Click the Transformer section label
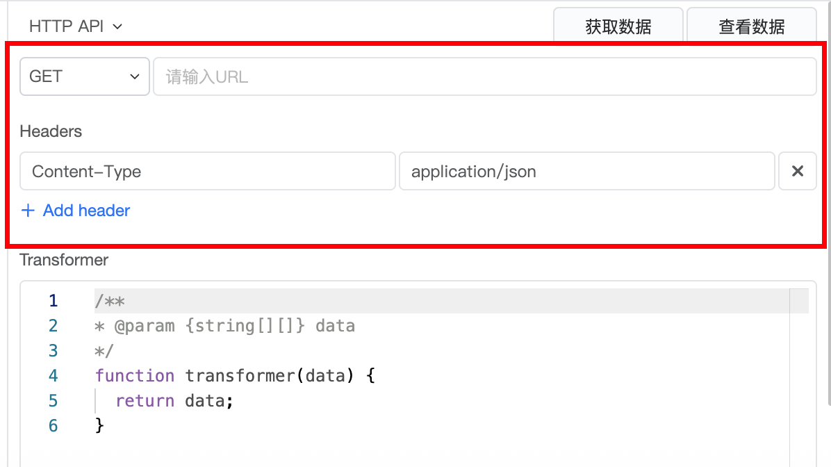The width and height of the screenshot is (831, 467). [64, 260]
